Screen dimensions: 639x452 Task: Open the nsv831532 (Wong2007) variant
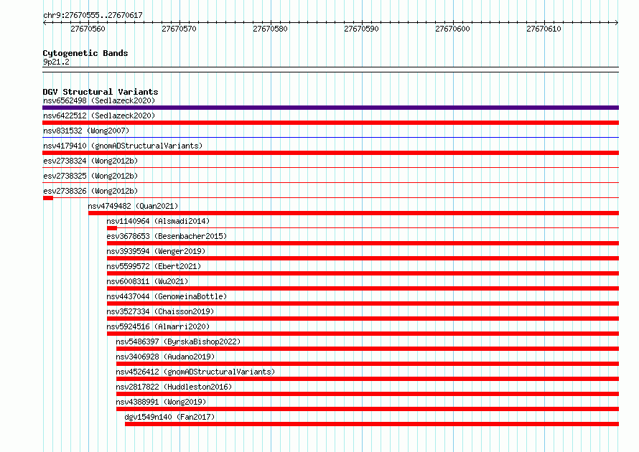86,131
